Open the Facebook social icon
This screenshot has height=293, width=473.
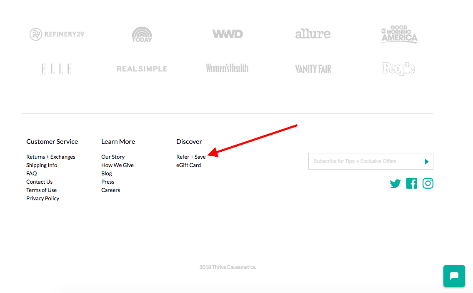pos(411,183)
